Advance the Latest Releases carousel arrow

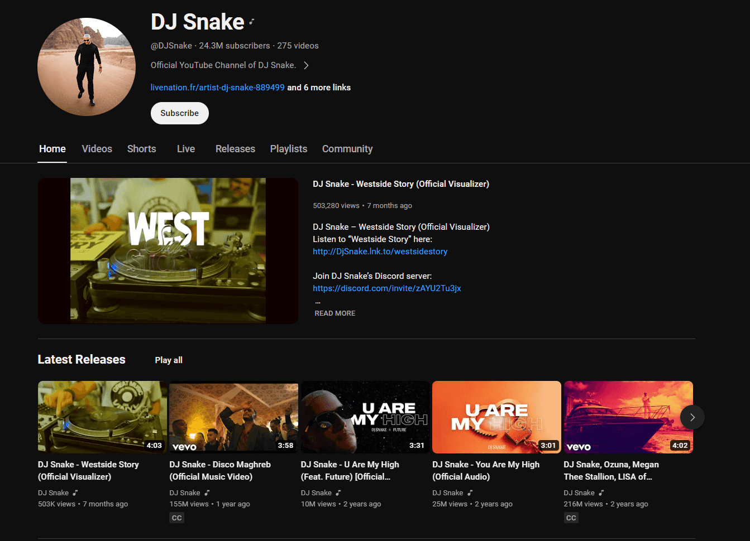(x=692, y=417)
